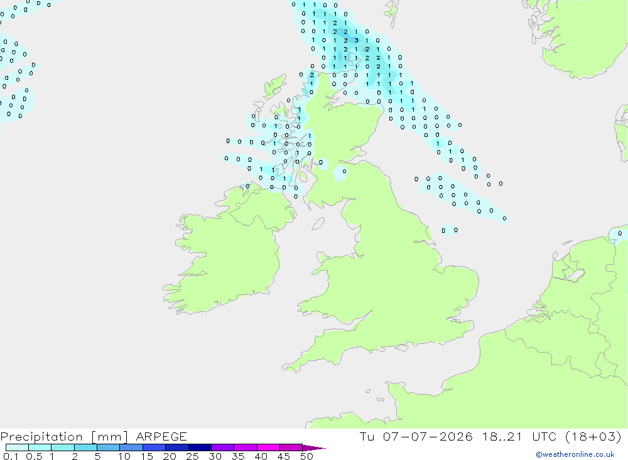Select the 1–2 mm legend color swatch
This screenshot has height=460, width=628.
pyautogui.click(x=63, y=447)
